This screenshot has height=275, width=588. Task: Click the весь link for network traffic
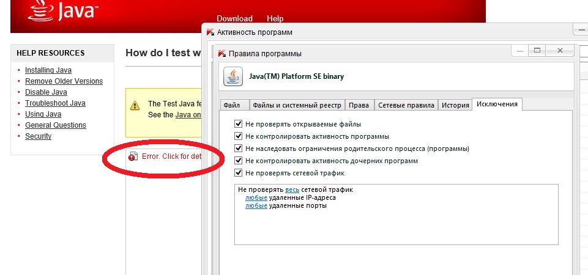[292, 189]
